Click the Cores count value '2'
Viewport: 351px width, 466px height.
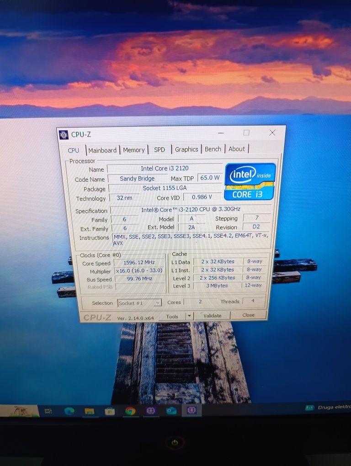[x=200, y=302]
